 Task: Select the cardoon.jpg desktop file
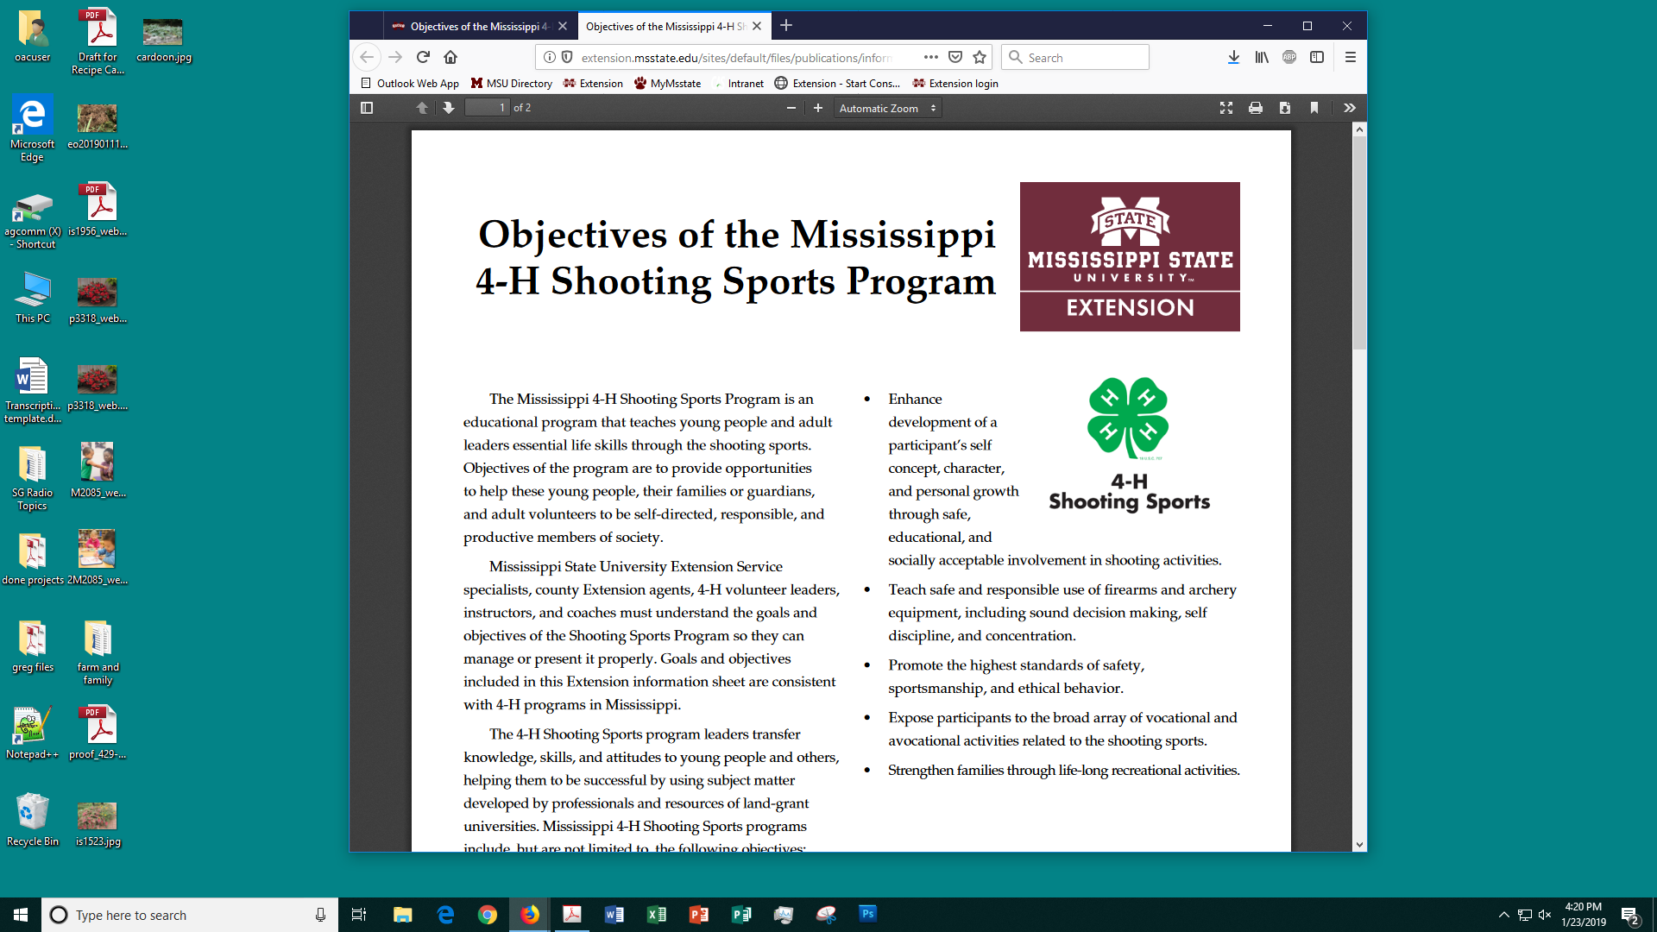tap(163, 40)
